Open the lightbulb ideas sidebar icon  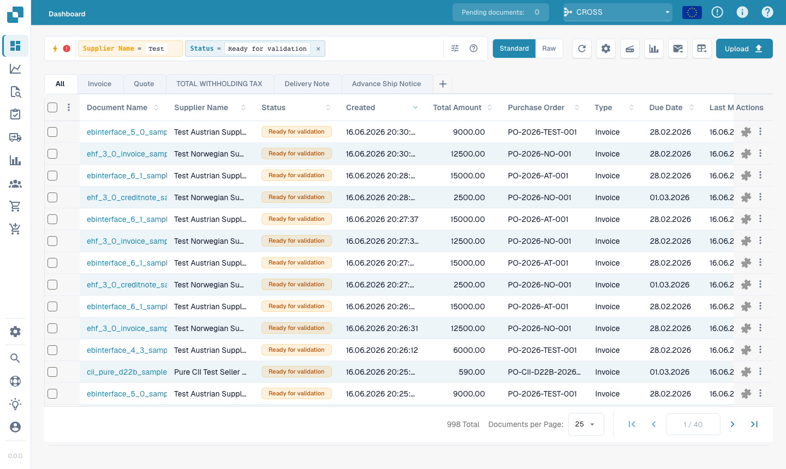coord(15,404)
